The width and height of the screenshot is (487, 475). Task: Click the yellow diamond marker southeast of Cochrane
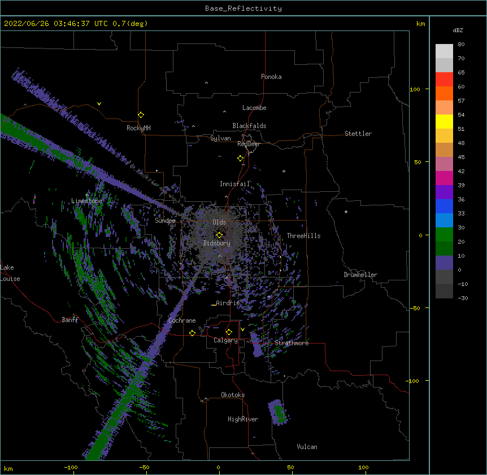pyautogui.click(x=192, y=333)
